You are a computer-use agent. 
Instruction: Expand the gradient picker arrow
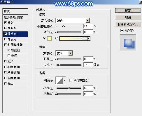[x=89, y=38]
